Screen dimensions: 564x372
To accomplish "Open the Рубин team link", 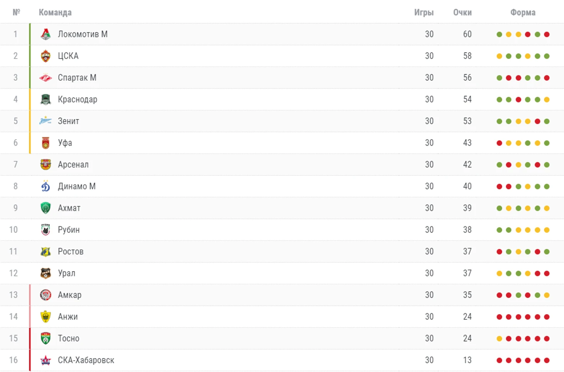I will [69, 230].
